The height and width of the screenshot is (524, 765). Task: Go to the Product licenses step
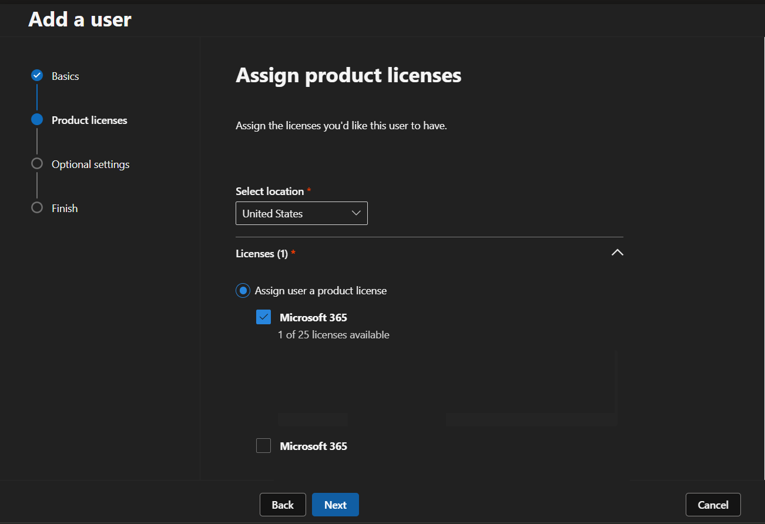coord(89,120)
